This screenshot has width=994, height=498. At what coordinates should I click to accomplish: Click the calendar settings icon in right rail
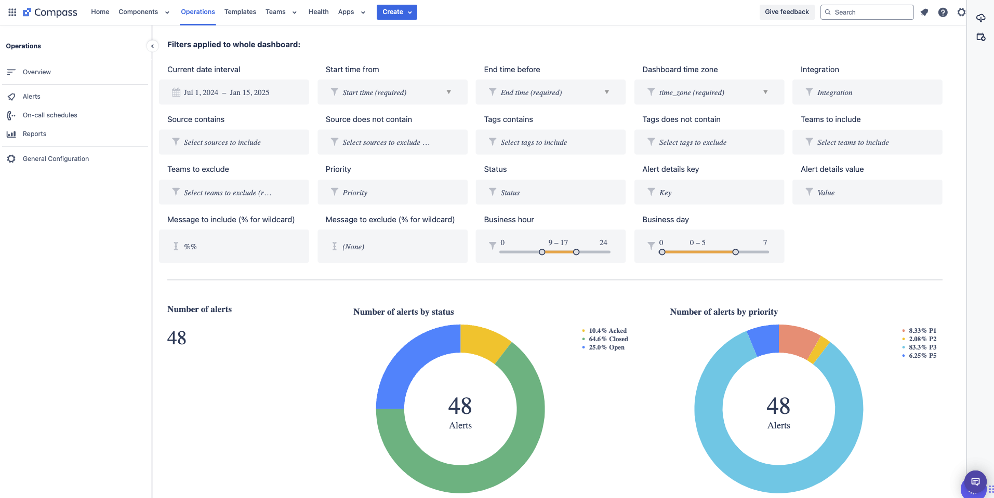[981, 37]
